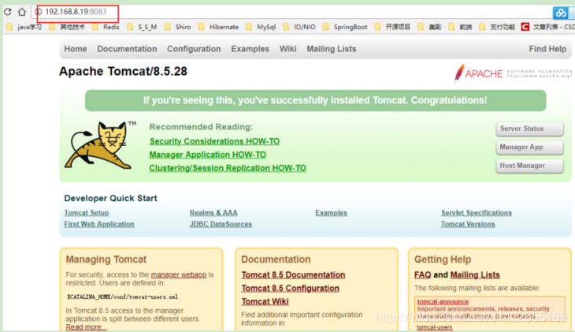This screenshot has width=575, height=332.
Task: Click the Host Manager button
Action: (x=529, y=166)
